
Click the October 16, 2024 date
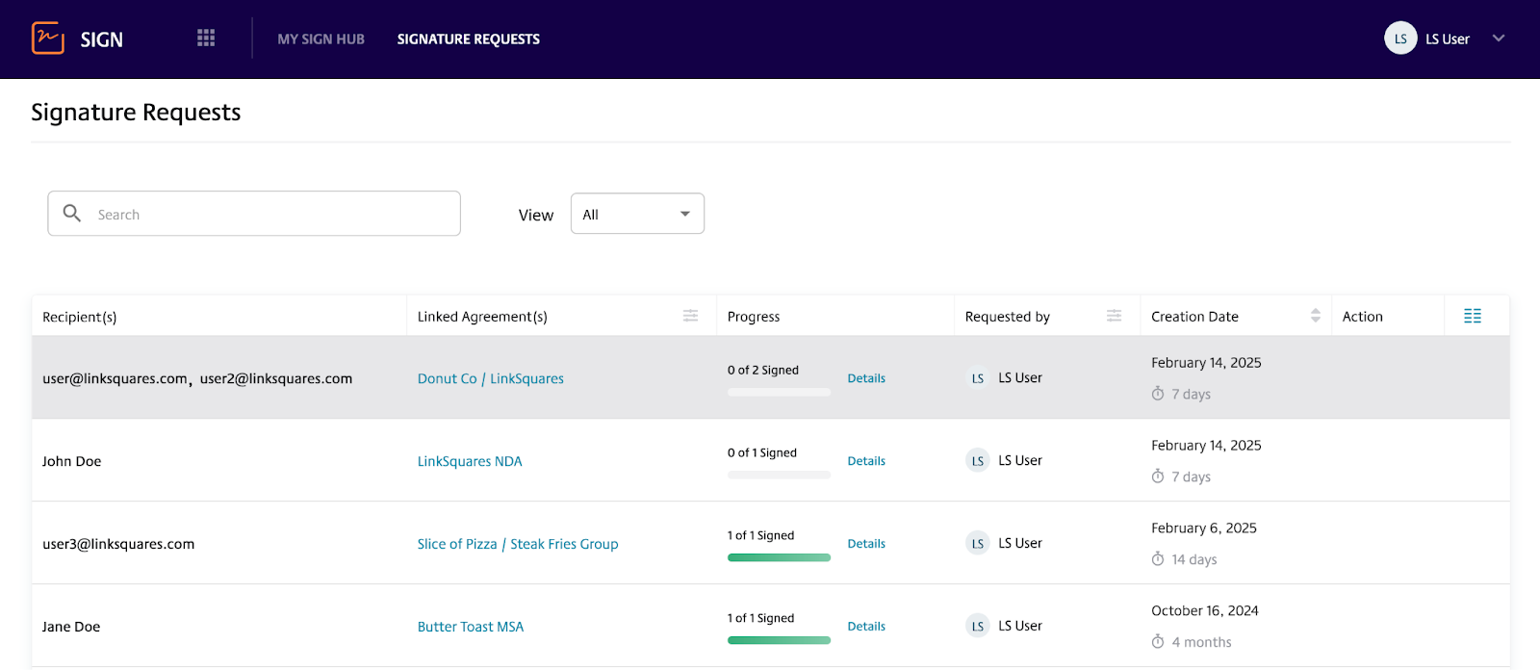(1205, 610)
